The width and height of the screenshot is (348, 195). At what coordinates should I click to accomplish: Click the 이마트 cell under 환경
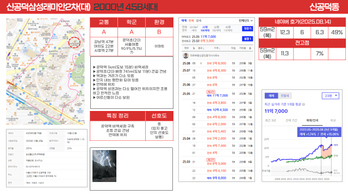click(159, 46)
